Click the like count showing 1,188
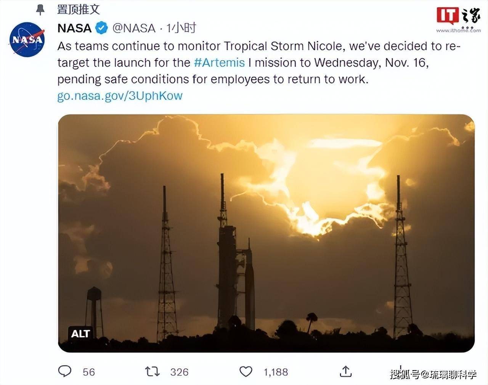Viewport: 488px width, 385px height. tap(275, 372)
